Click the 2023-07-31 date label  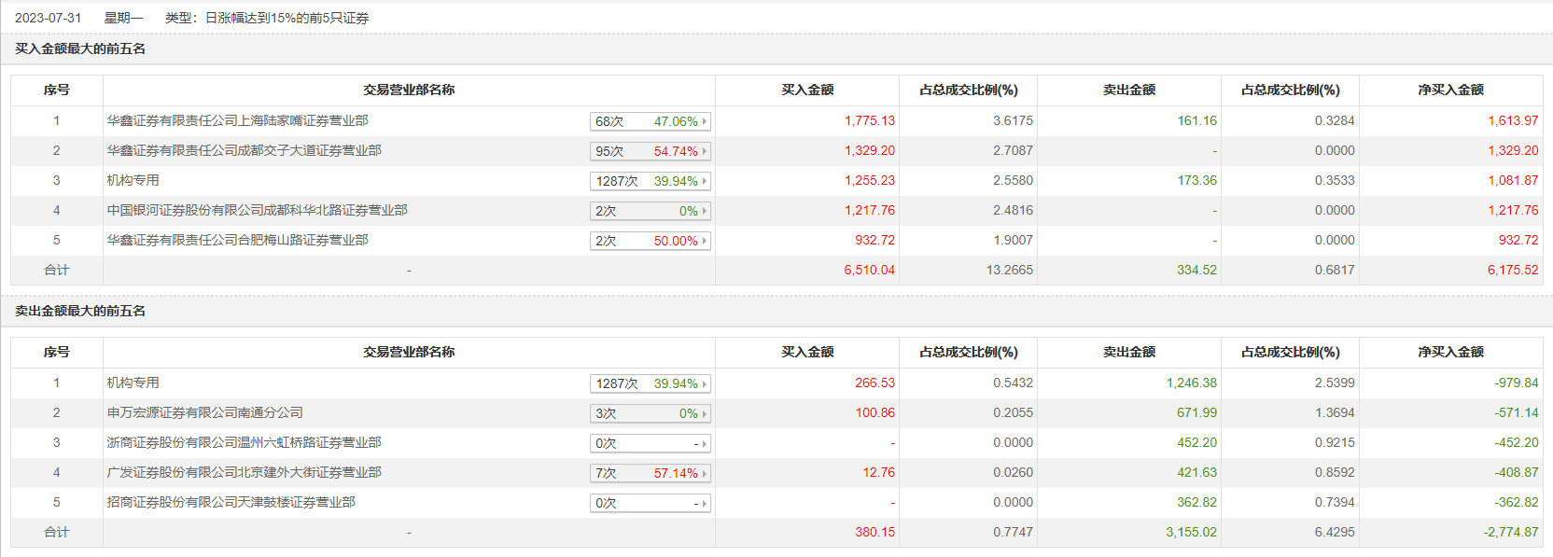point(48,18)
